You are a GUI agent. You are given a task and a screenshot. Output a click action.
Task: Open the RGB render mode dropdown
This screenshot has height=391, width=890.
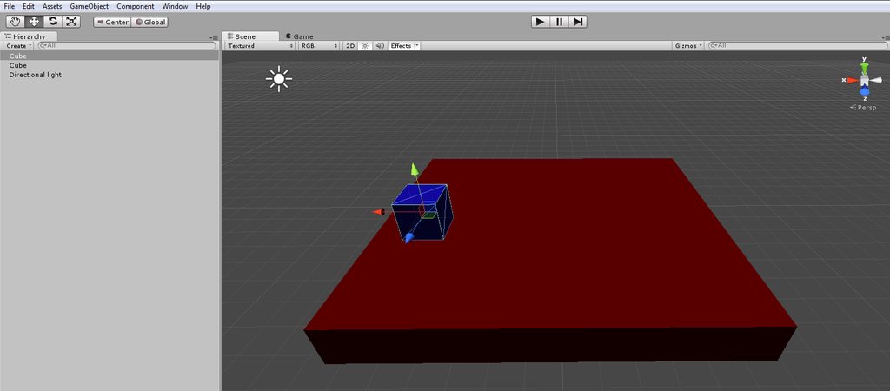[319, 45]
